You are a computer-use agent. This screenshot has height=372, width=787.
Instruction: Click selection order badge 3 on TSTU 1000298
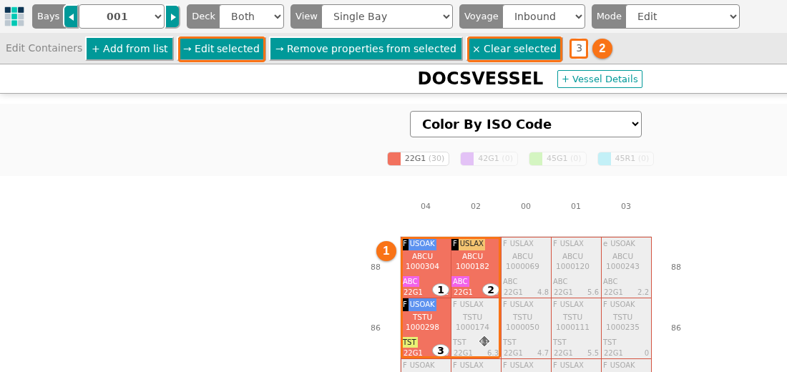(x=440, y=351)
